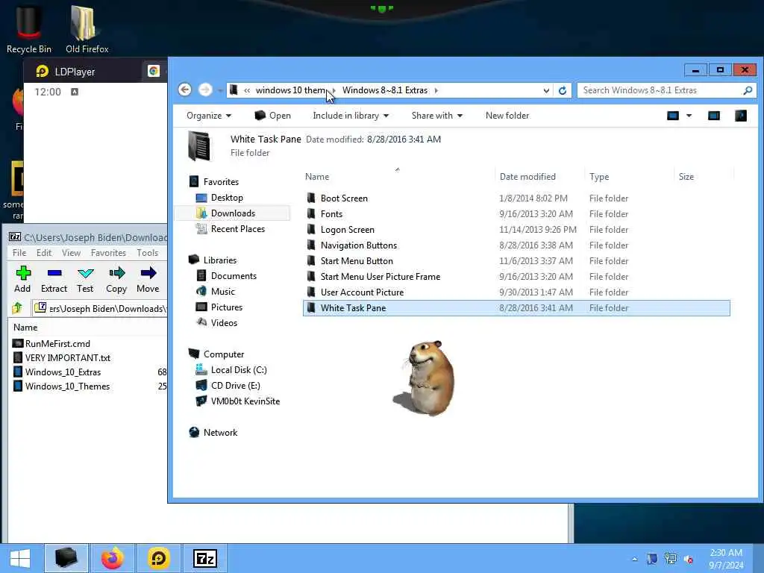Select the Start Menu Button folder
The height and width of the screenshot is (573, 764).
coord(357,260)
